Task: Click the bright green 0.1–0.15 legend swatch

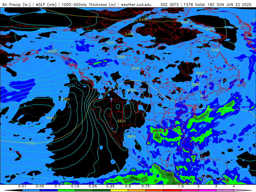Action: coord(66,190)
